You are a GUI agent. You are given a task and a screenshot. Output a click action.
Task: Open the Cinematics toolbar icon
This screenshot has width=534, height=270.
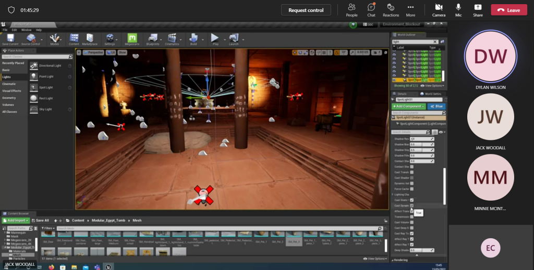(x=172, y=40)
